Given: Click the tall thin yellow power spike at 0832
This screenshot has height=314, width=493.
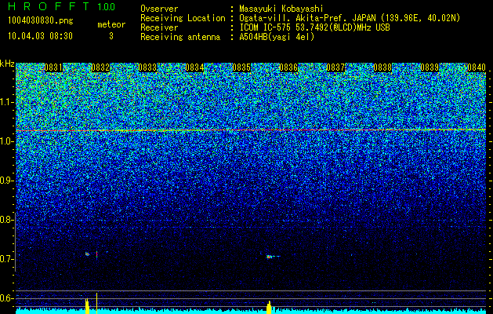Looking at the screenshot, I should (97, 303).
